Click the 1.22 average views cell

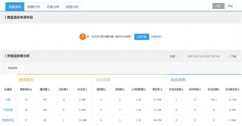coord(139,100)
